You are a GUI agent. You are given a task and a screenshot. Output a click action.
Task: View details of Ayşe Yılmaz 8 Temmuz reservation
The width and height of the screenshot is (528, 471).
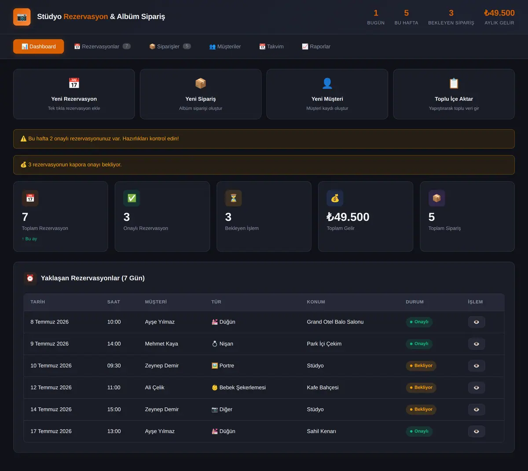click(x=477, y=322)
